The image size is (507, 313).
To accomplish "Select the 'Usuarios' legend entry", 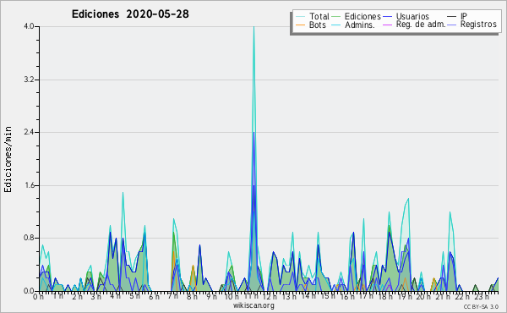I will pyautogui.click(x=412, y=16).
